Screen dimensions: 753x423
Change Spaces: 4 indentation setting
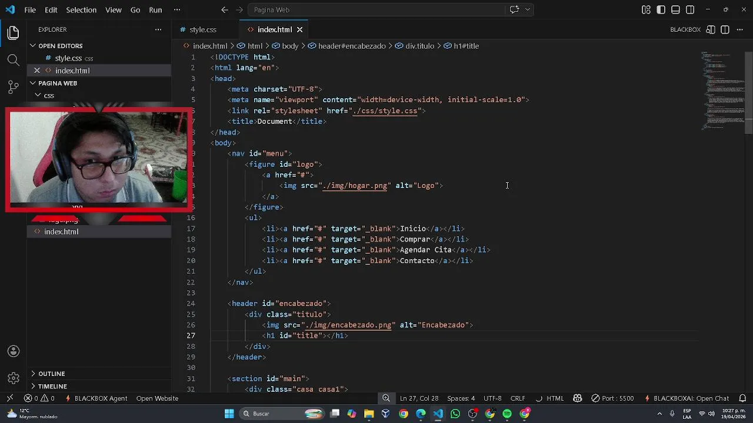[461, 398]
